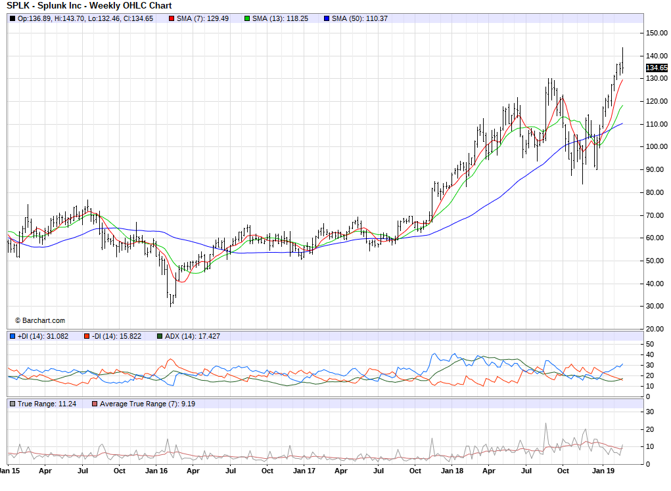Click the 'Jan 18' date axis label
This screenshot has height=491, width=671.
point(452,471)
